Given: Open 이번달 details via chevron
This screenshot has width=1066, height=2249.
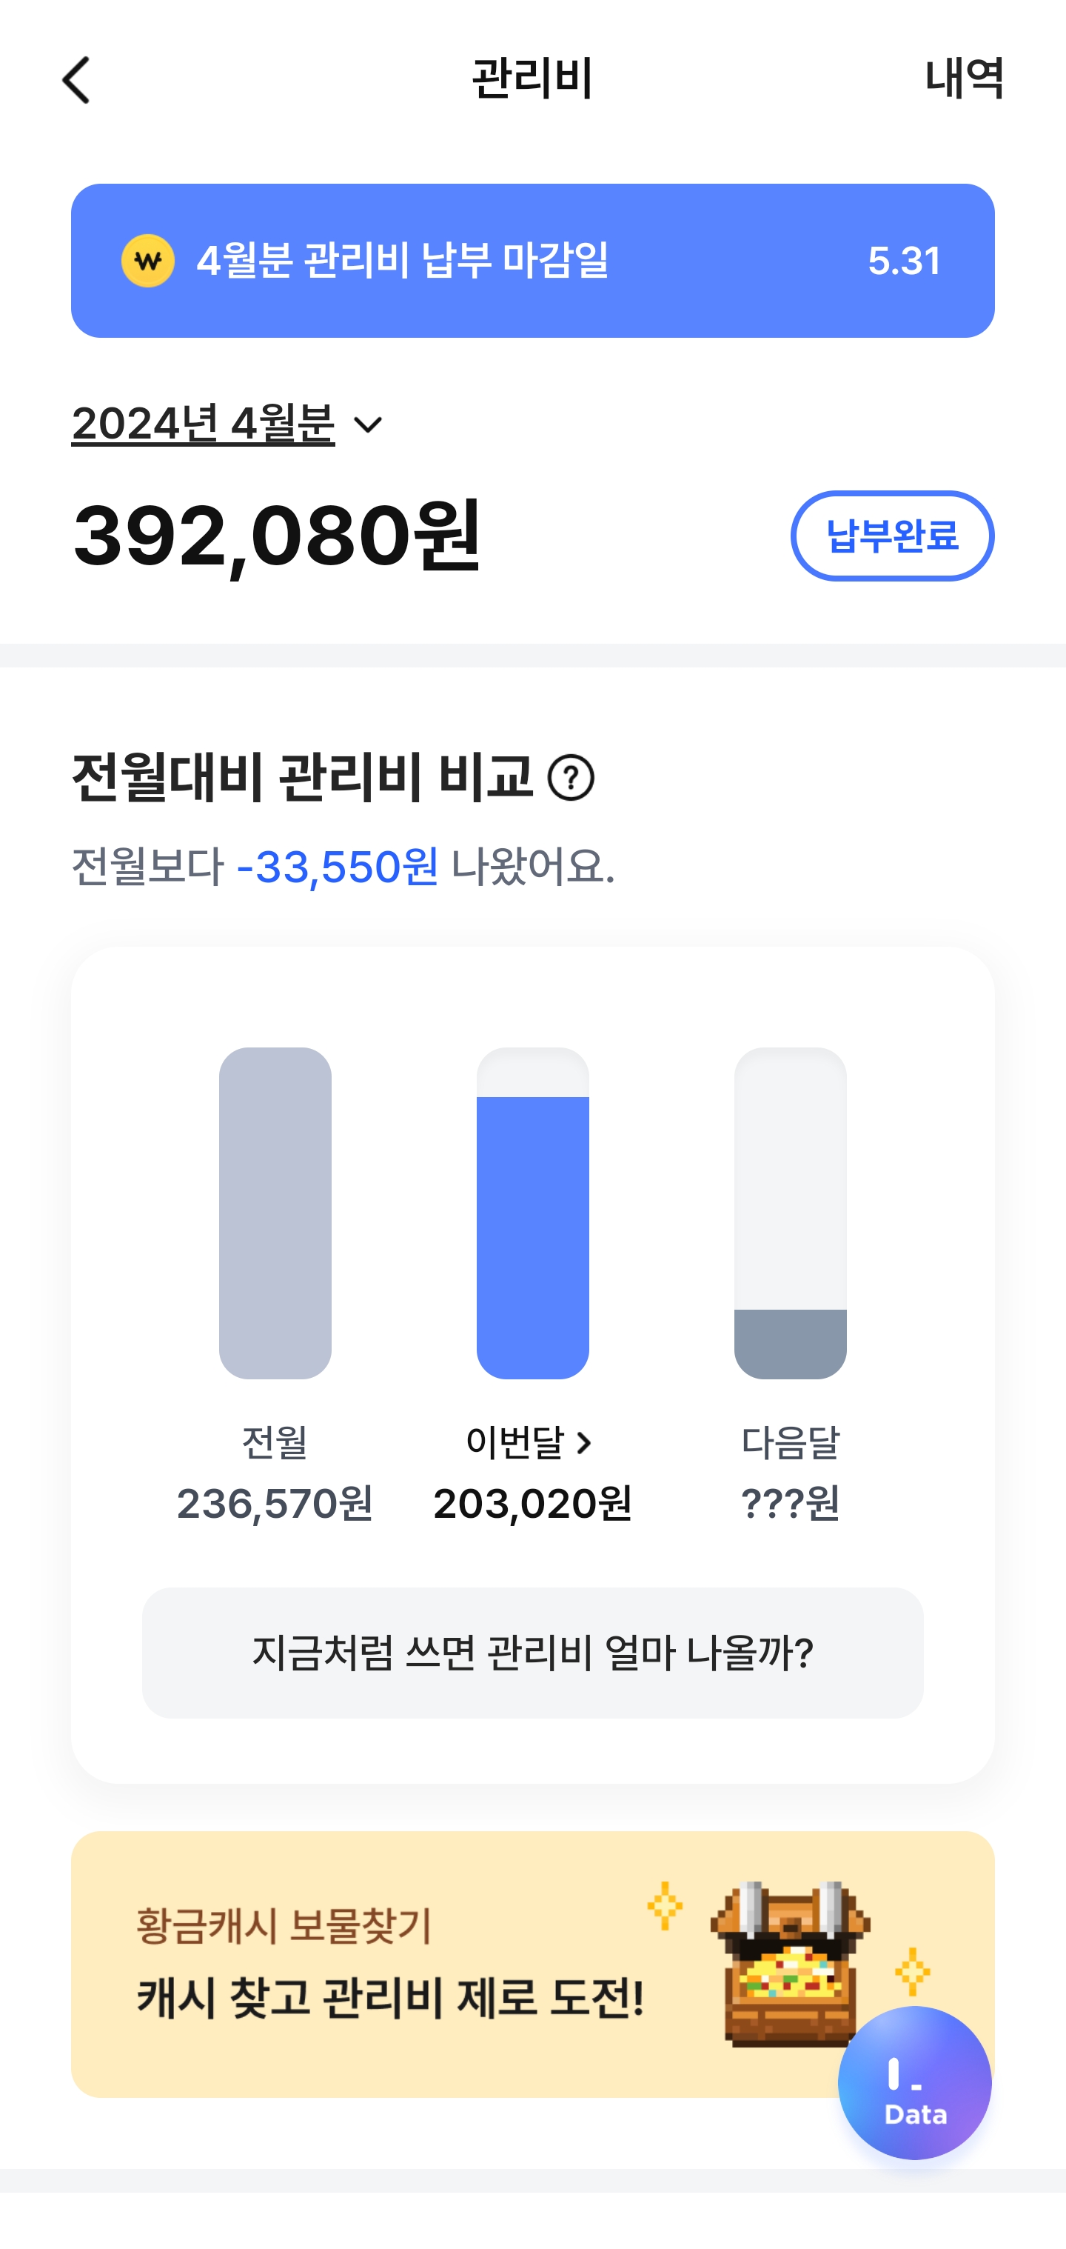Looking at the screenshot, I should 585,1443.
